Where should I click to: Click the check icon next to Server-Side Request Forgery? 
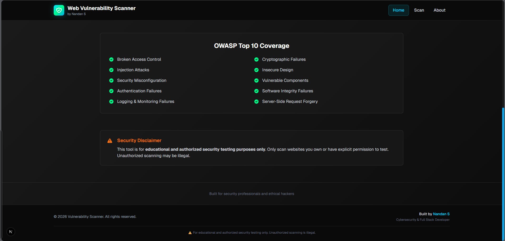(256, 102)
